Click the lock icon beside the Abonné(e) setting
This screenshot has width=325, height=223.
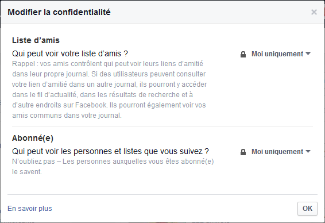pos(243,152)
